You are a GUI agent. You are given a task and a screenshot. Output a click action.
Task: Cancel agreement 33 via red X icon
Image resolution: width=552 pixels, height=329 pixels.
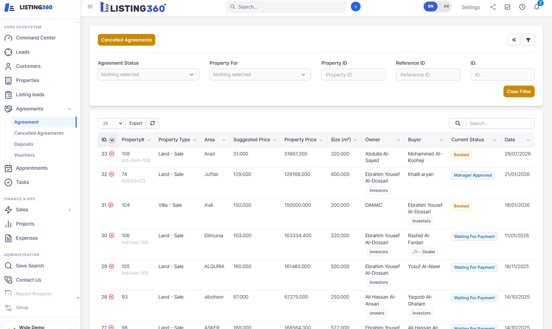coord(112,154)
